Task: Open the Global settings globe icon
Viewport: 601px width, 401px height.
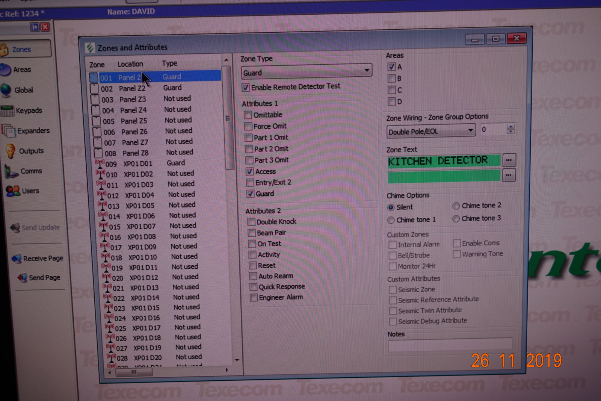Action: tap(6, 90)
